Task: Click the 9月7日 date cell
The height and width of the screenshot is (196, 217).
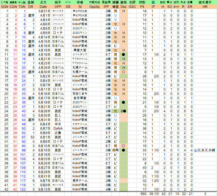Action: click(x=43, y=181)
